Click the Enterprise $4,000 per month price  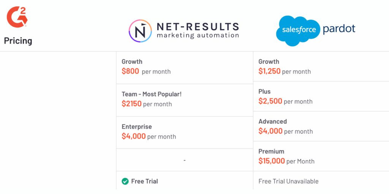[x=149, y=136]
